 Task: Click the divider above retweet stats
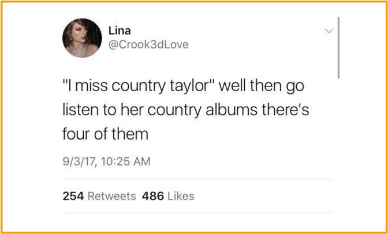point(197,179)
